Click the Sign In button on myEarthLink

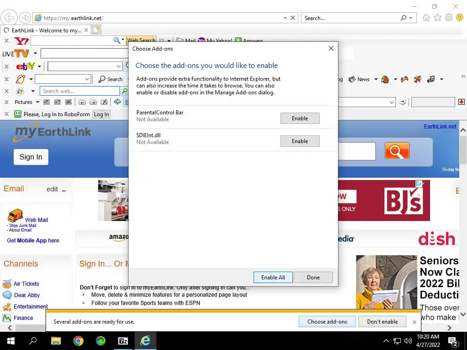tap(31, 157)
